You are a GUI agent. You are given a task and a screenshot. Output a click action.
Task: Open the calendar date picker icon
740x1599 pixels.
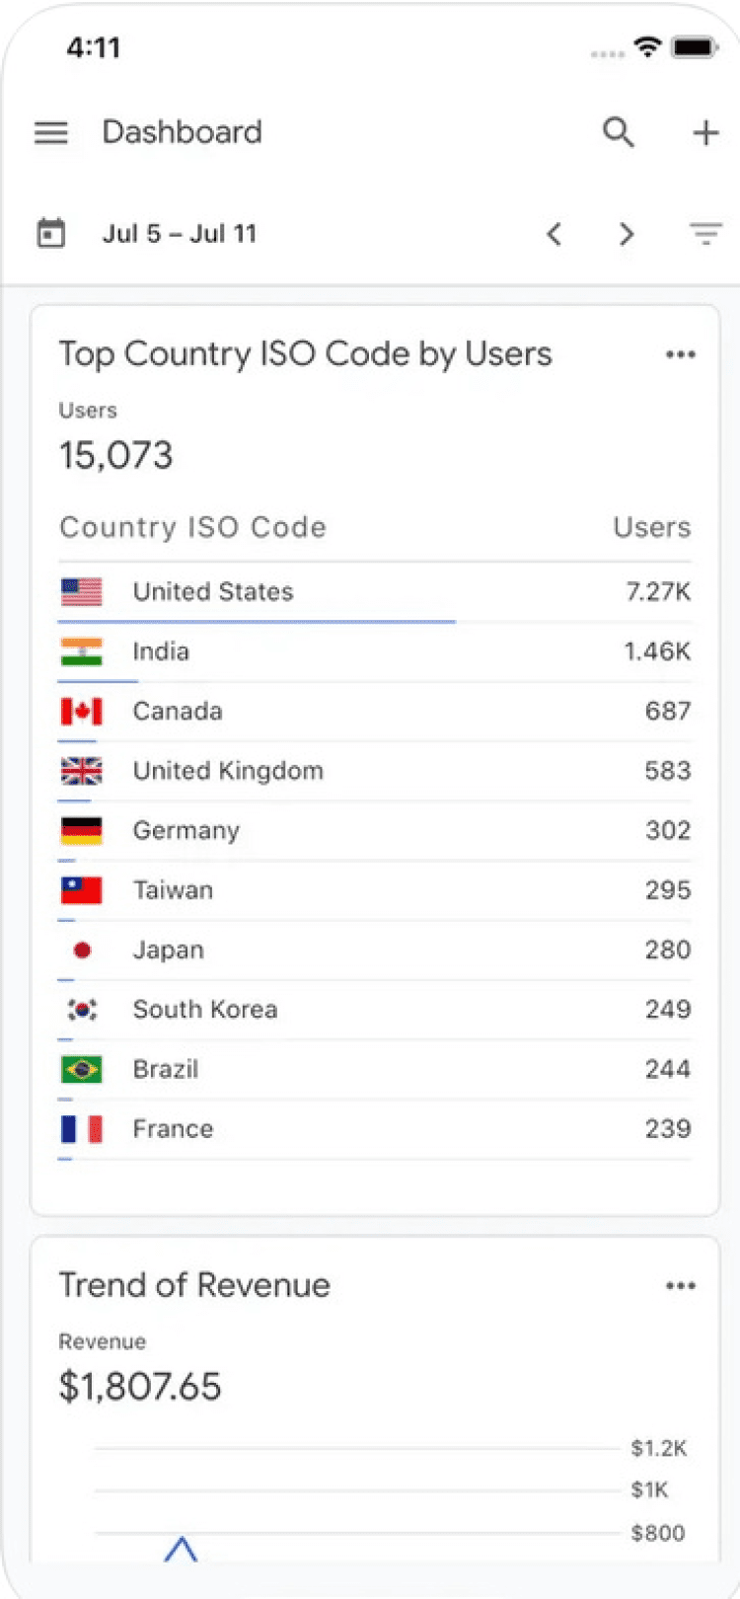tap(51, 234)
